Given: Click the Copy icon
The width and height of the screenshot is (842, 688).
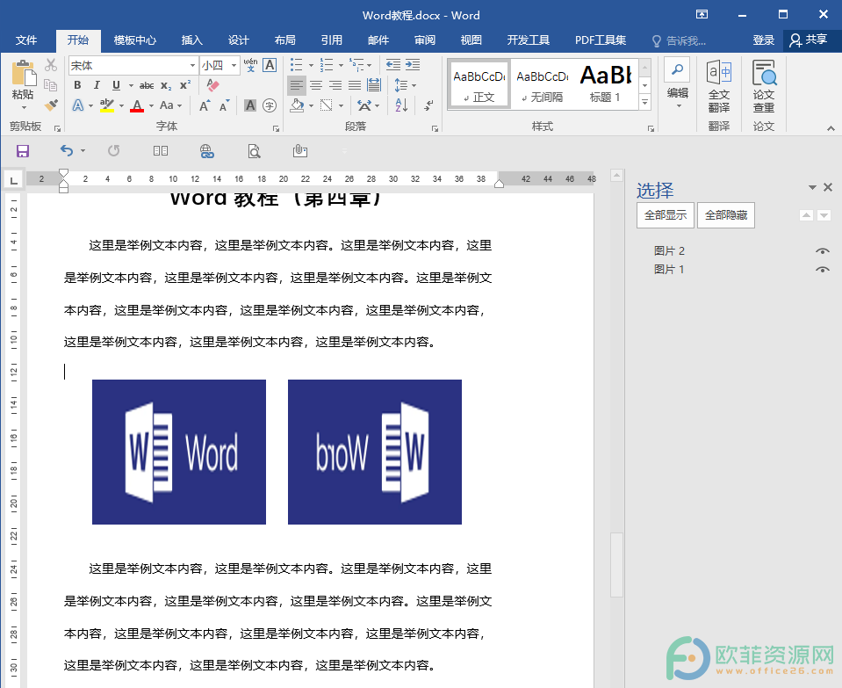Looking at the screenshot, I should [51, 85].
